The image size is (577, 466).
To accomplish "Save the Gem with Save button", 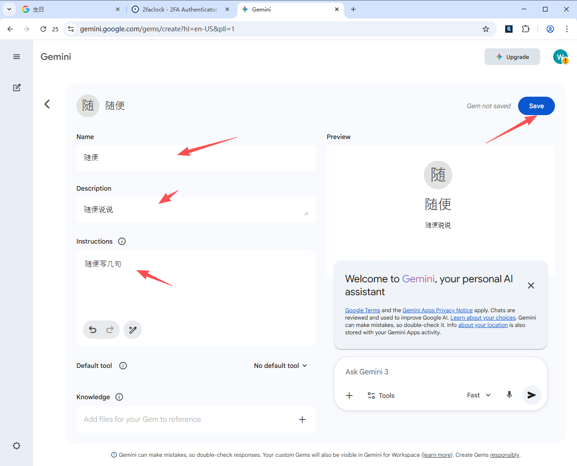I will (536, 106).
